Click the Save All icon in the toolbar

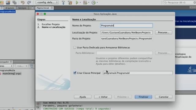click(x=14, y=2)
